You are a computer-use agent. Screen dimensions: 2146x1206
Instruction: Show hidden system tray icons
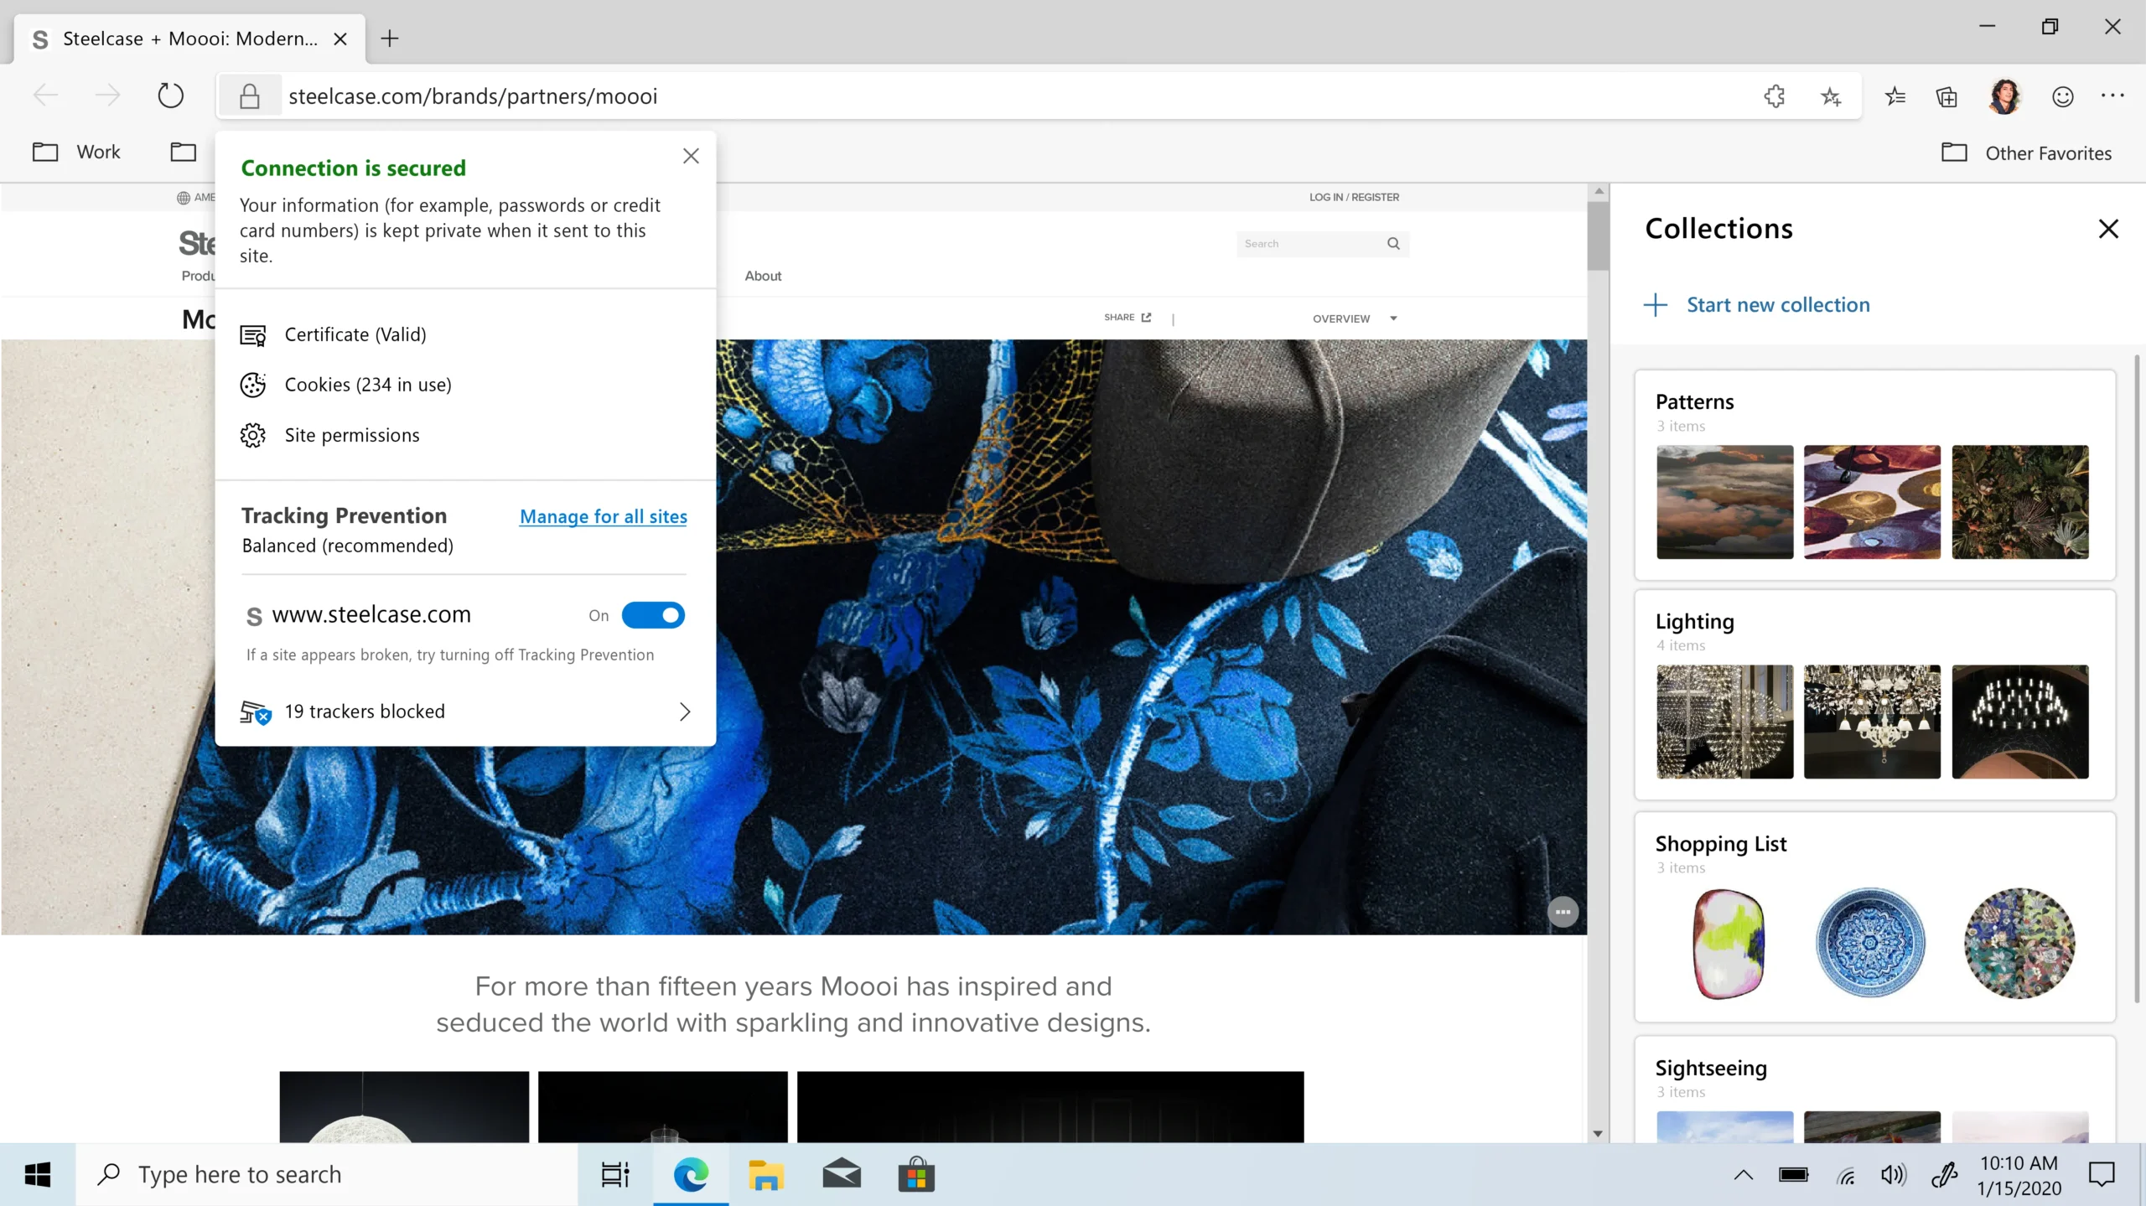[x=1744, y=1175]
